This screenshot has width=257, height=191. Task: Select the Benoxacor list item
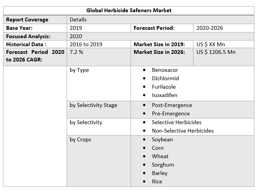[164, 70]
